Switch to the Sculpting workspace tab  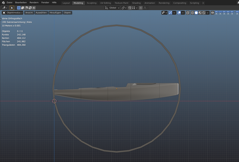[92, 3]
